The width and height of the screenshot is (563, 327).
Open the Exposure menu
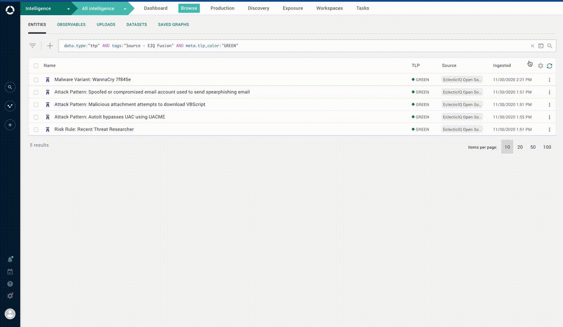293,8
